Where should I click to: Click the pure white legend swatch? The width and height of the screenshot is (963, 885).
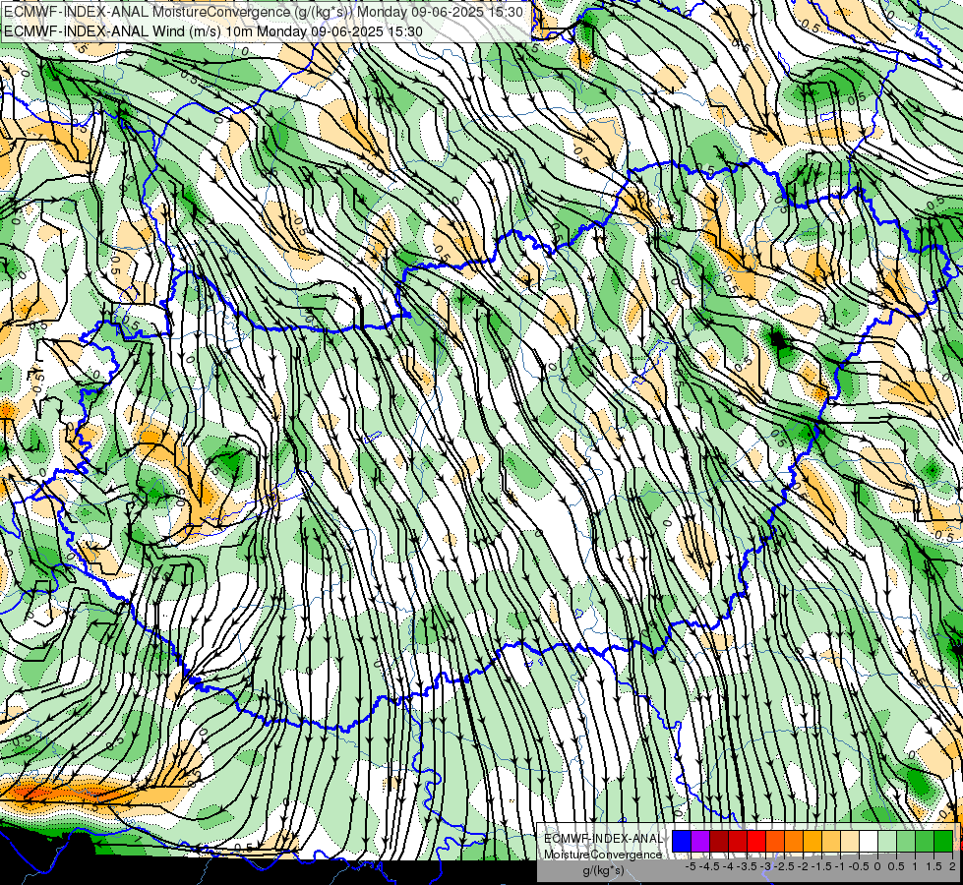(x=869, y=842)
